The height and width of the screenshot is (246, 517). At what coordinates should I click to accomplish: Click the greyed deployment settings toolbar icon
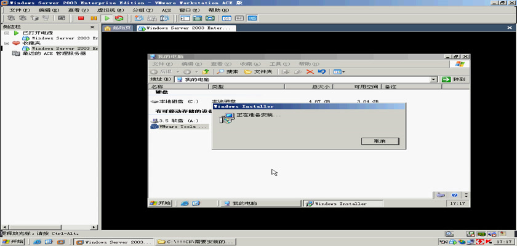tap(34, 18)
